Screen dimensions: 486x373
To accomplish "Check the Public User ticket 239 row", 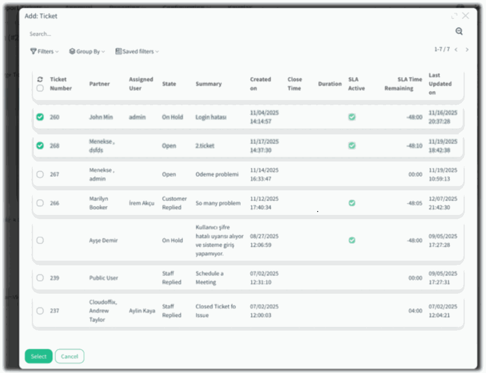I will coord(40,278).
